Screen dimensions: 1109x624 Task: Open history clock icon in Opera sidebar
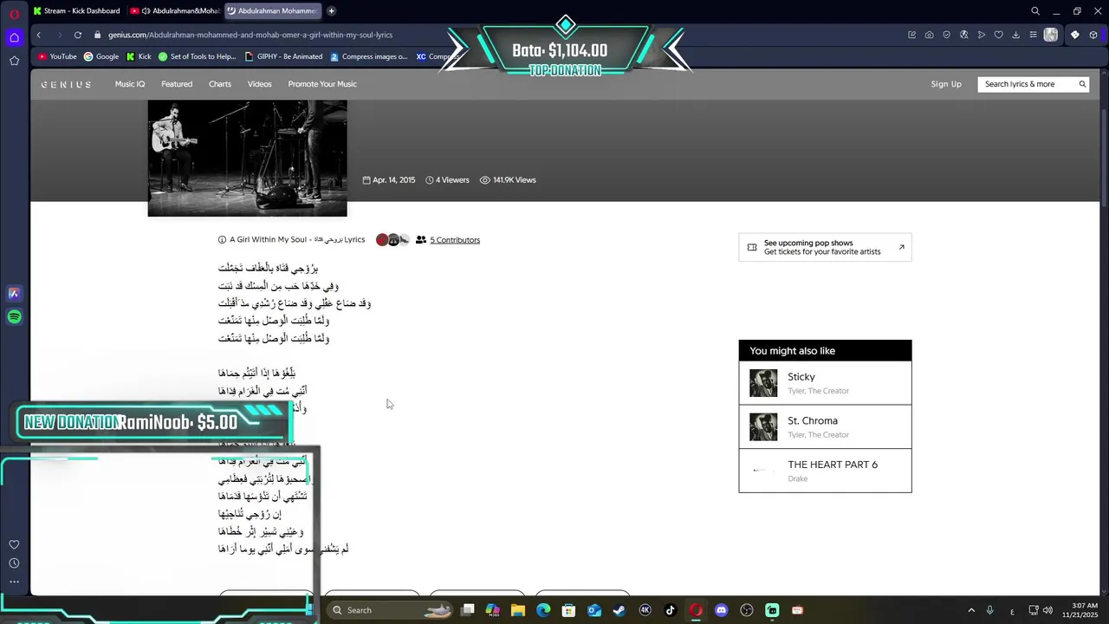coord(14,563)
